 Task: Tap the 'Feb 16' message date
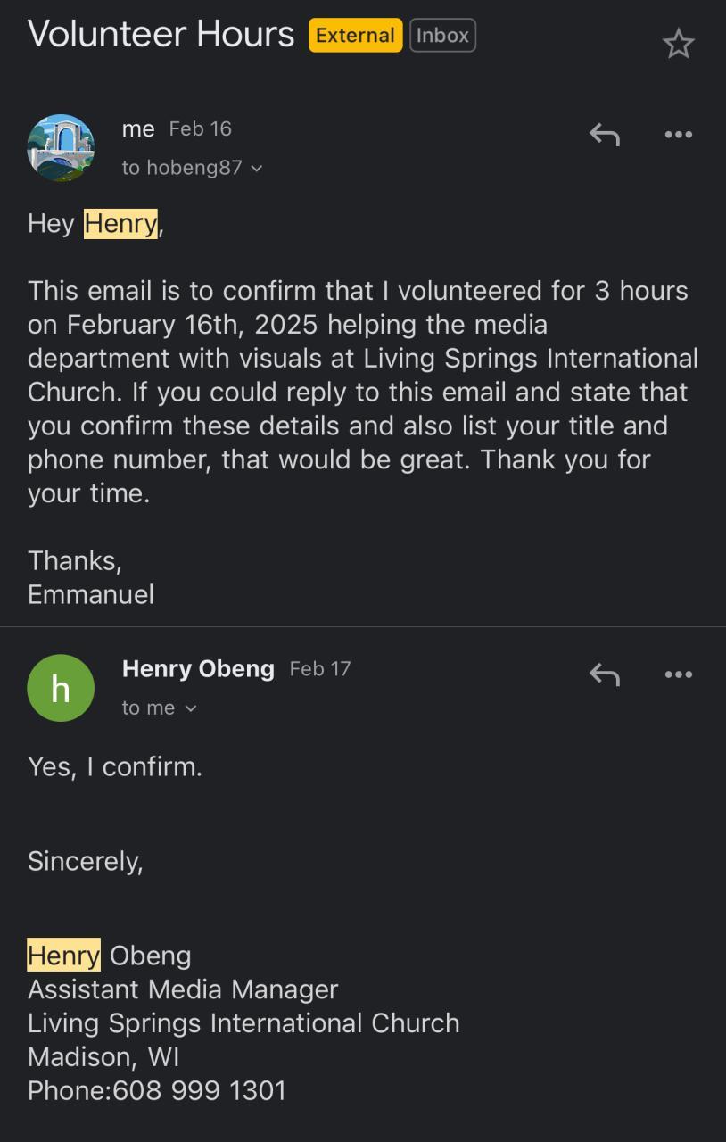tap(200, 129)
